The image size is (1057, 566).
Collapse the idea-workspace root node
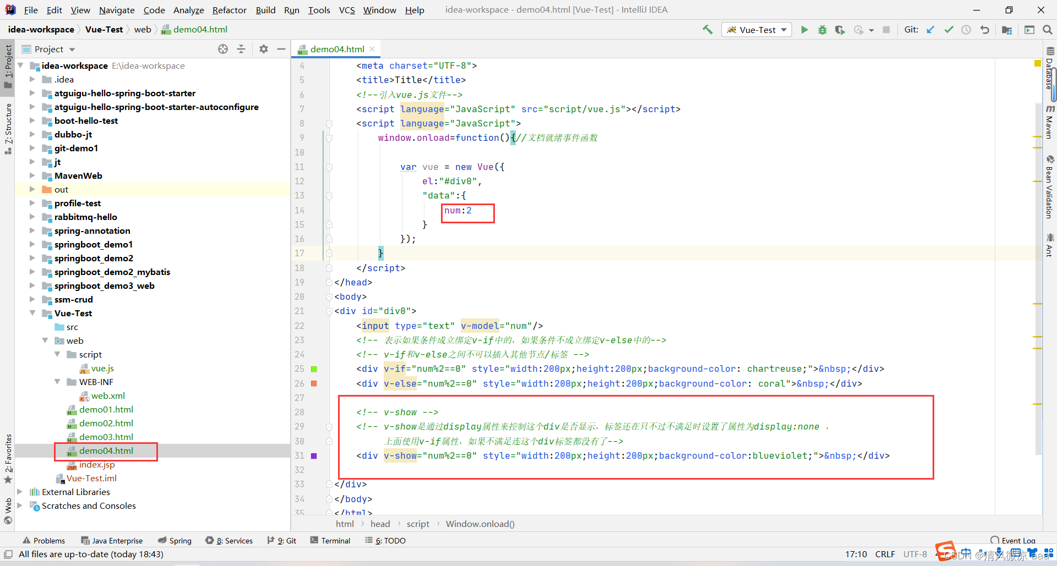pos(20,65)
